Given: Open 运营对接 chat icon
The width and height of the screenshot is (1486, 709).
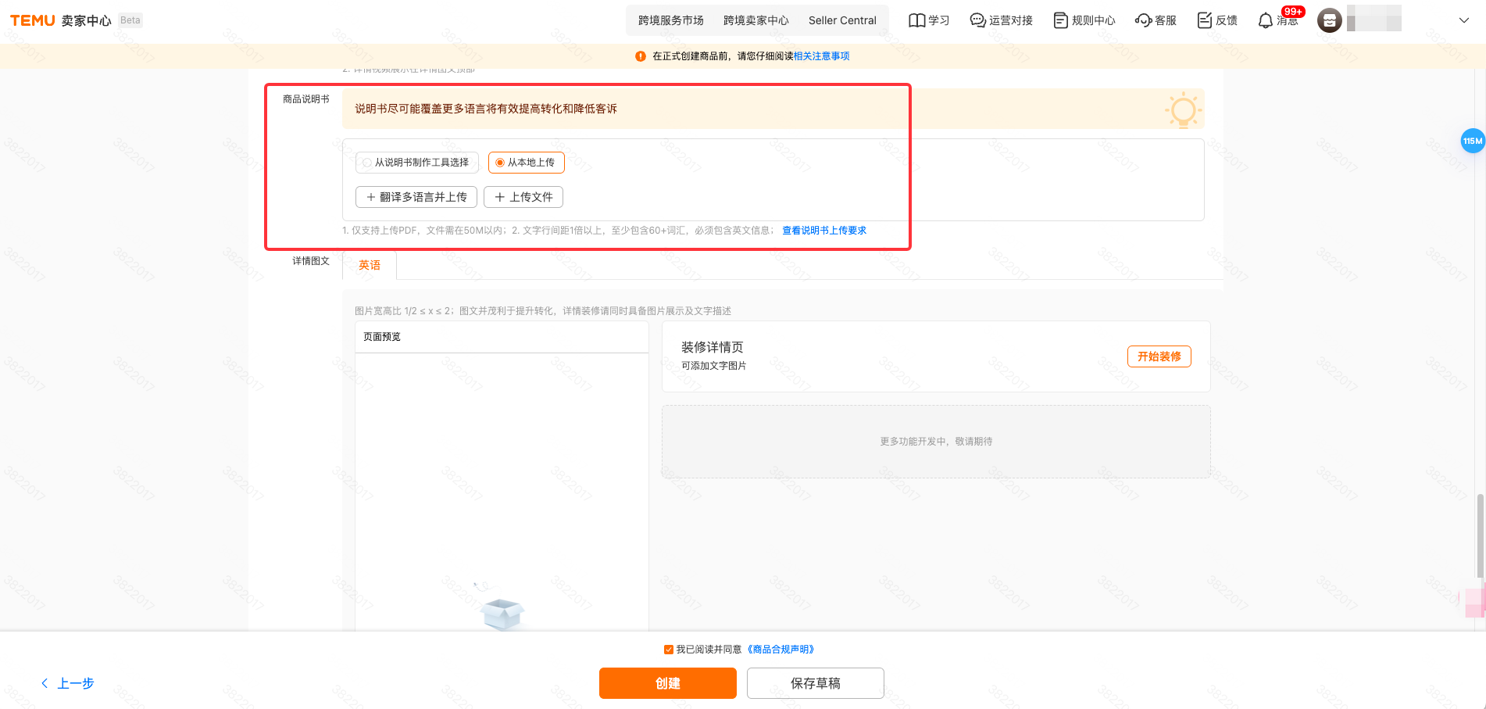Looking at the screenshot, I should tap(977, 20).
